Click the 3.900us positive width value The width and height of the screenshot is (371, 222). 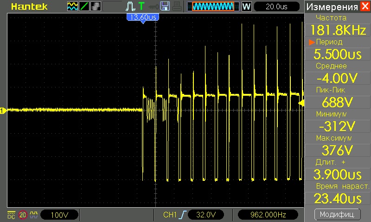tap(338, 174)
